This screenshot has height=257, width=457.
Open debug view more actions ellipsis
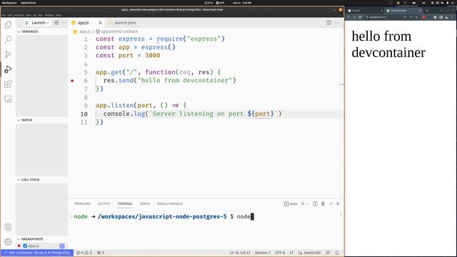coord(64,22)
